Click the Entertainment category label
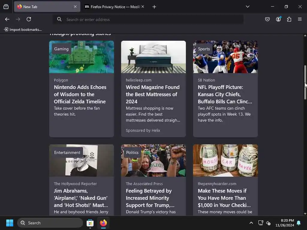The width and height of the screenshot is (307, 230). [67, 152]
